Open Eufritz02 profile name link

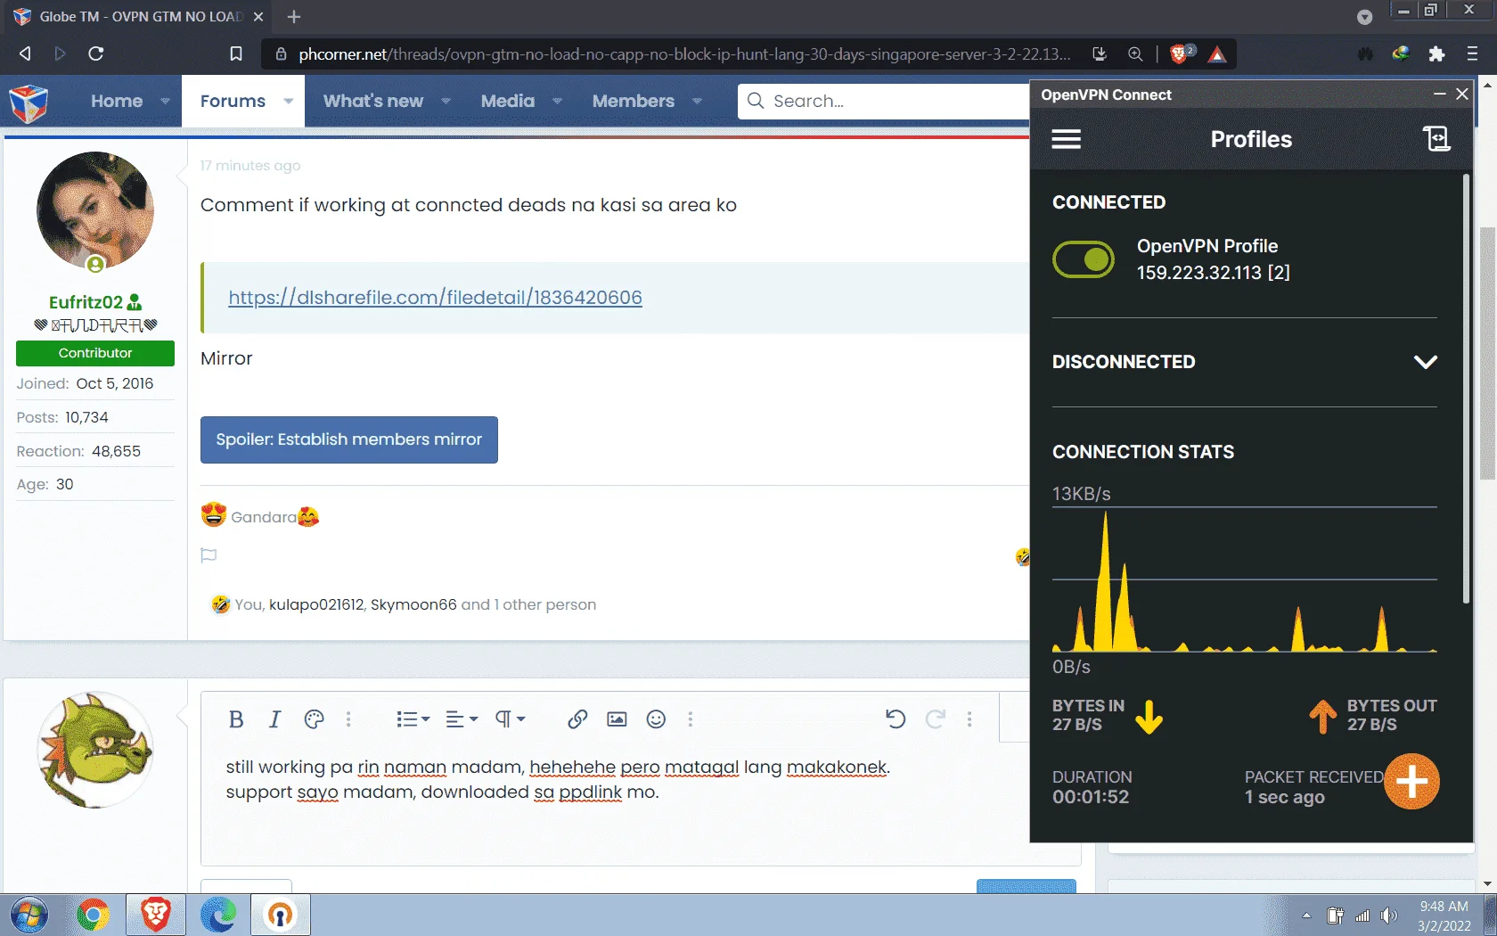(x=86, y=302)
